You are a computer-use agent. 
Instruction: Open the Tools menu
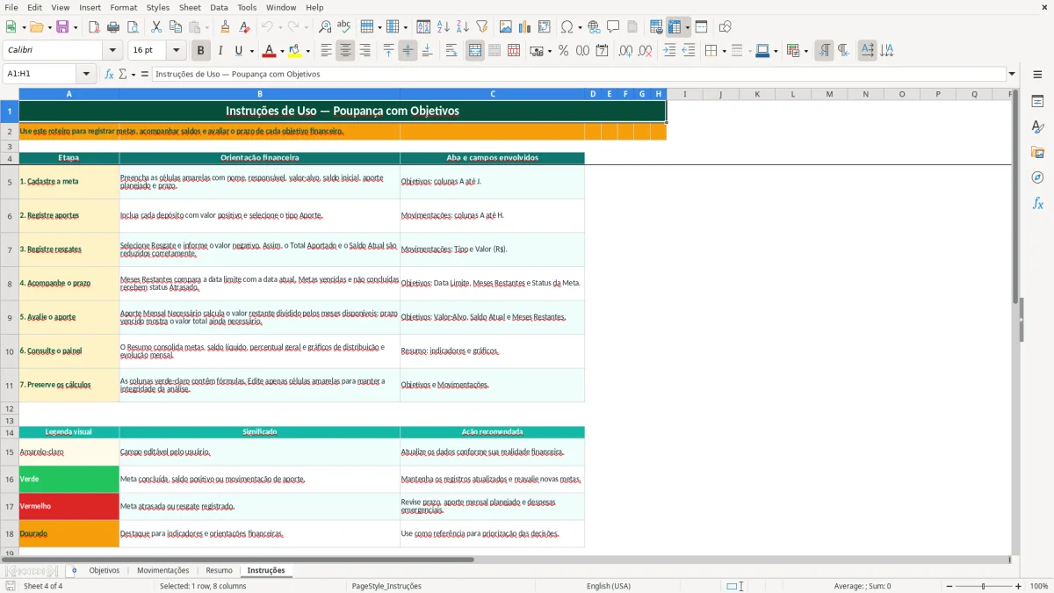[247, 7]
